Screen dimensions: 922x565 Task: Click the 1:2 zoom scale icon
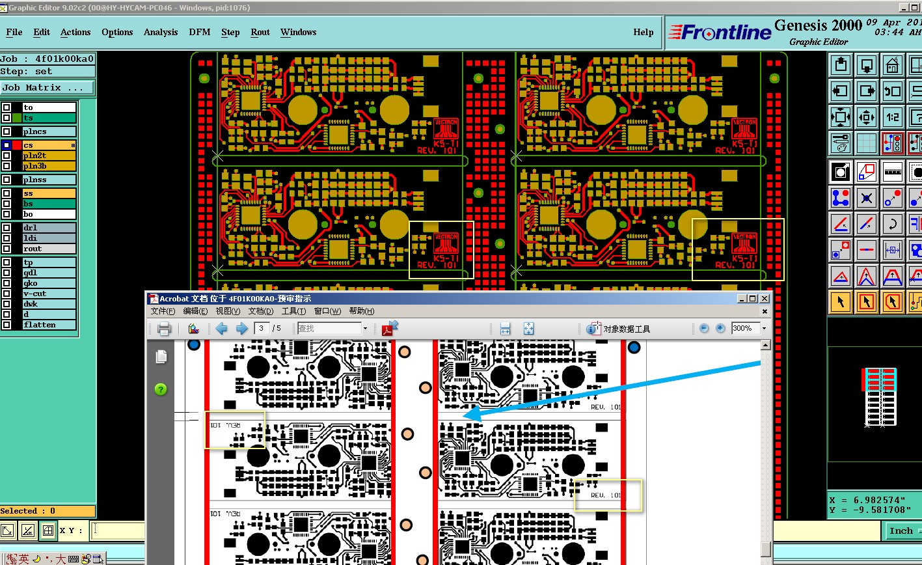pos(892,117)
